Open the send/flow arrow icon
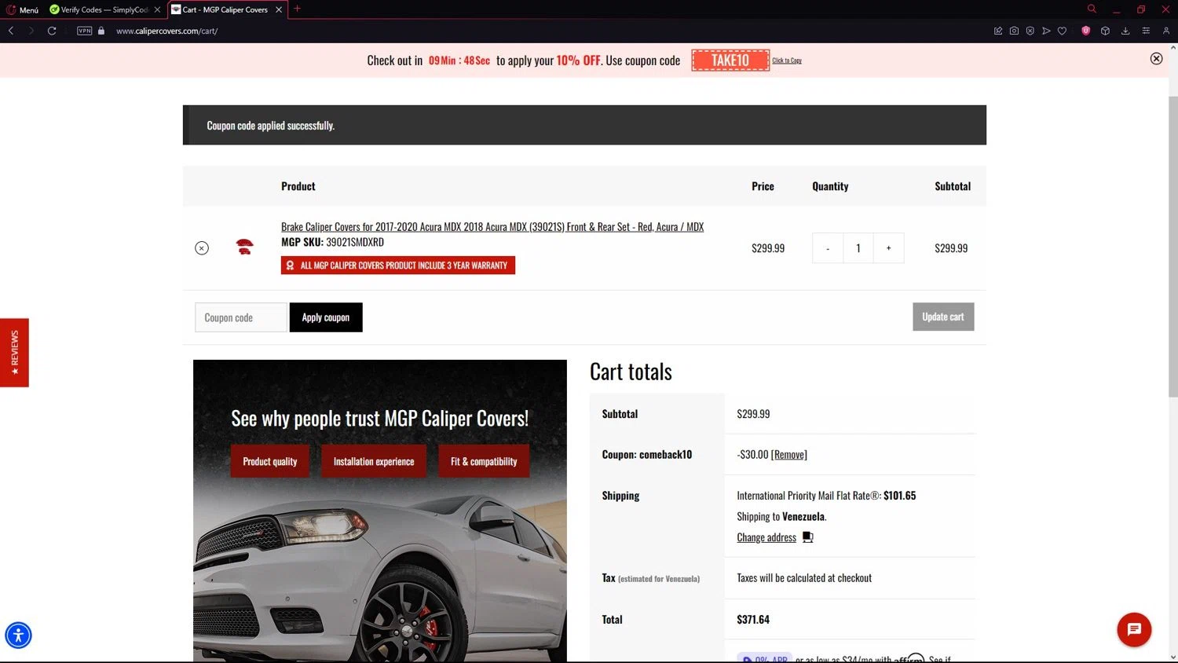 click(1046, 31)
